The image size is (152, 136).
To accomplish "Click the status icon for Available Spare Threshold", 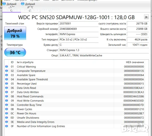I will (6, 79).
